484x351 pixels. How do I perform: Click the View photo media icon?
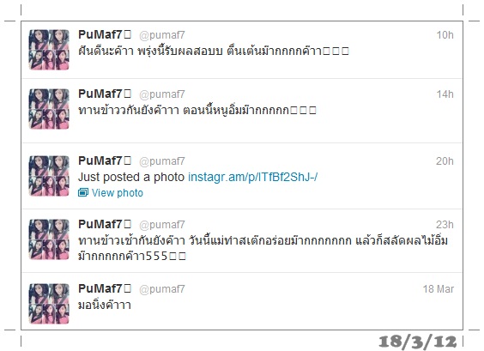click(x=83, y=192)
